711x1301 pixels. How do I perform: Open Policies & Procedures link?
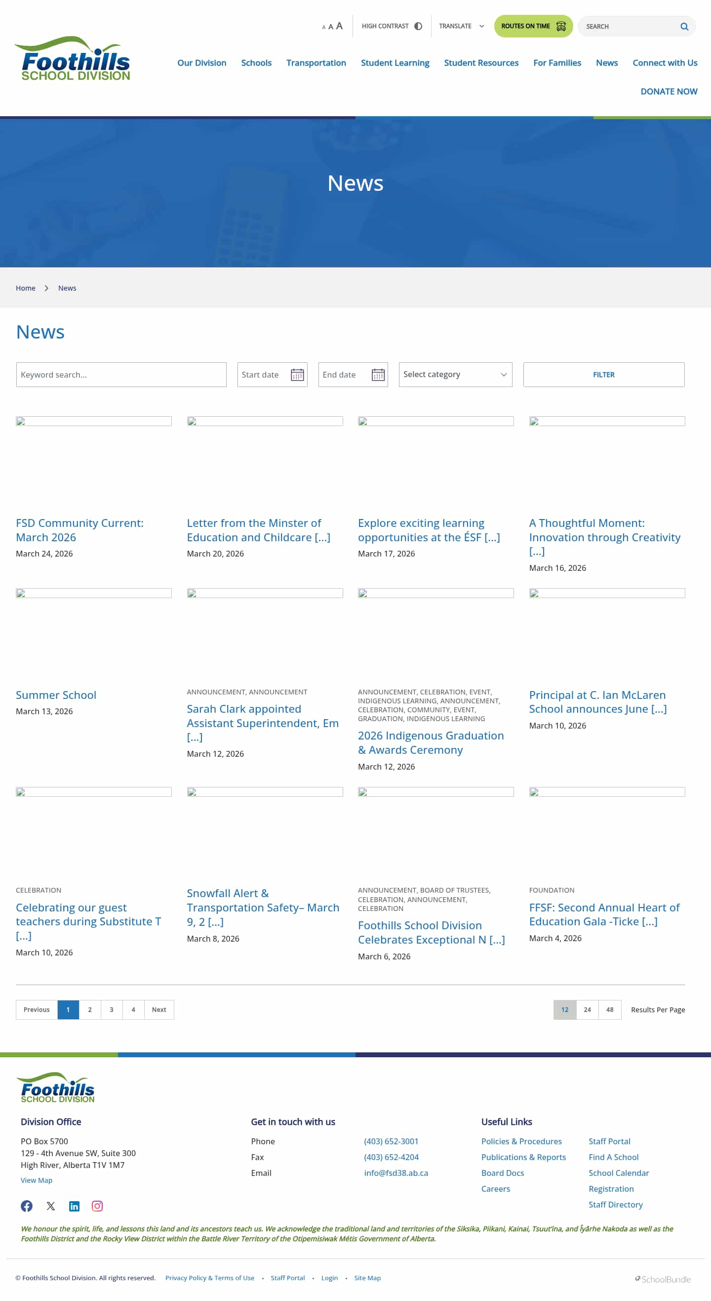[x=521, y=1141]
